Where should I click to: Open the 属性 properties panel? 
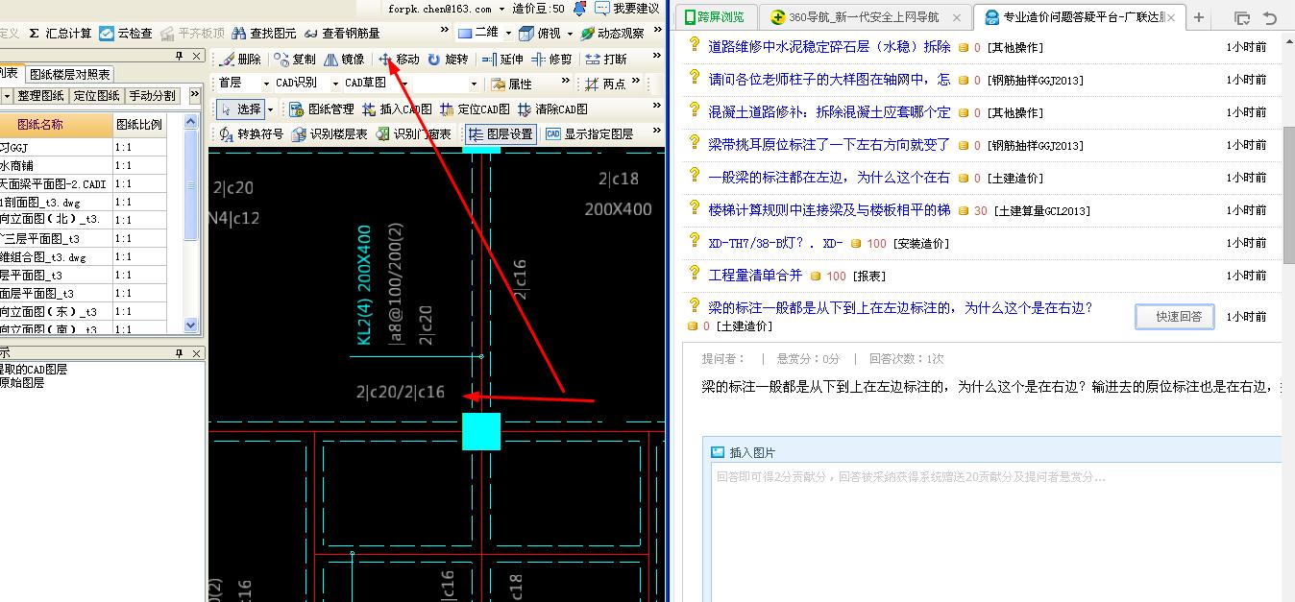(x=512, y=84)
